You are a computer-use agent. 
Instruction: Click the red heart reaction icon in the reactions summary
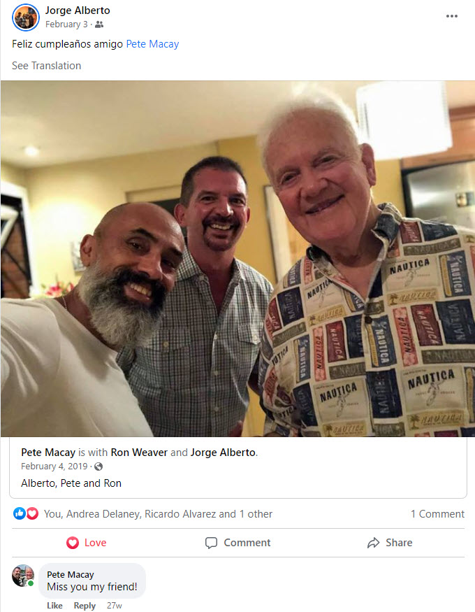click(32, 513)
